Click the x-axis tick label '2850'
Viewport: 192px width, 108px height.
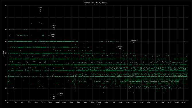[142, 103]
